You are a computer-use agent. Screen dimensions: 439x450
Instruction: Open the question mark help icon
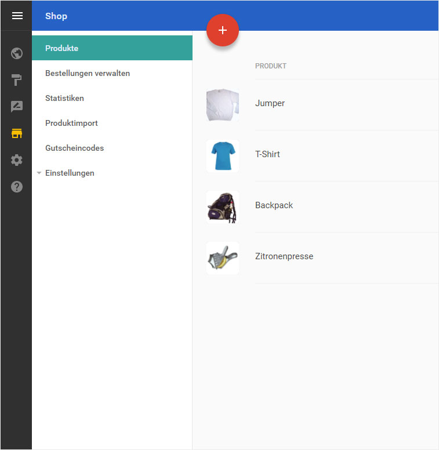click(x=17, y=187)
